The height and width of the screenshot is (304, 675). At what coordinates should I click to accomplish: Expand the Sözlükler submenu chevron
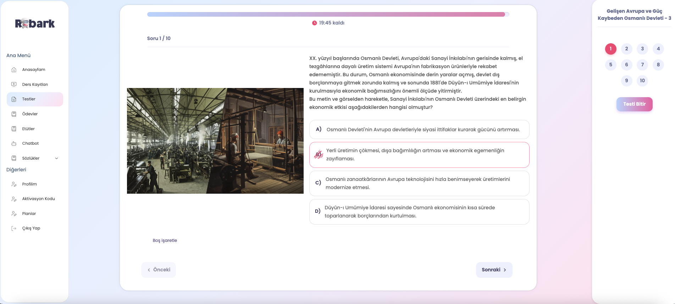[x=56, y=158]
